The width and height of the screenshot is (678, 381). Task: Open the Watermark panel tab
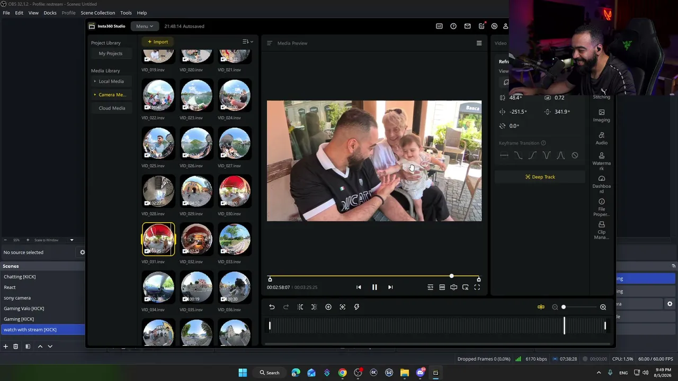(601, 161)
